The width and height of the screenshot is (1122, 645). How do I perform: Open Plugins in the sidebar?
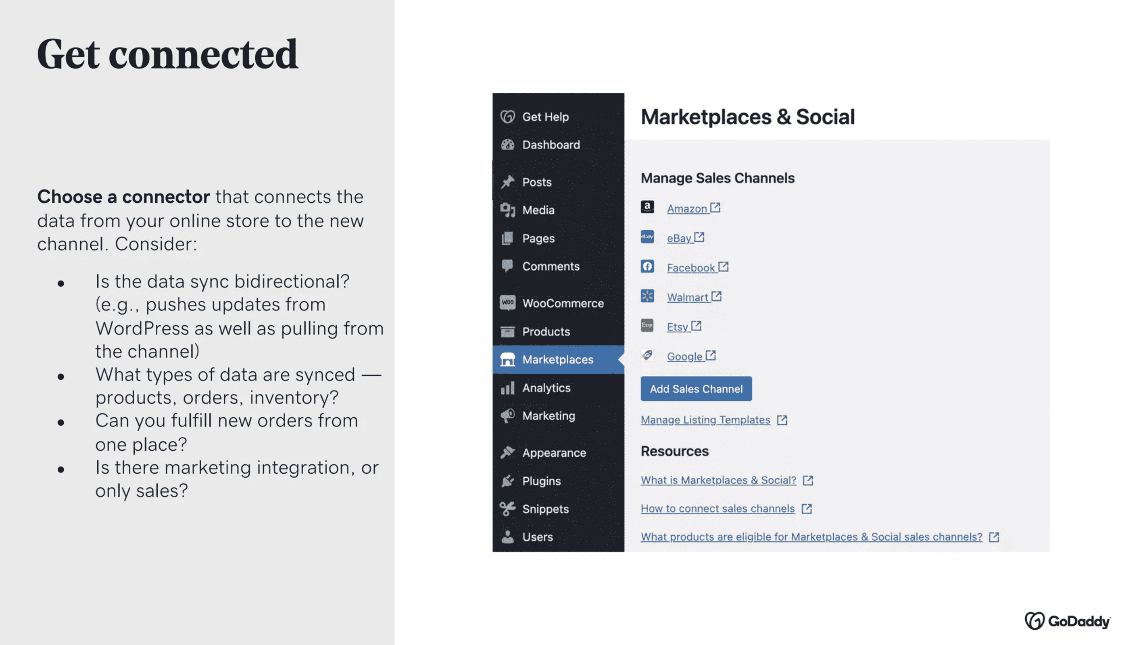point(558,481)
